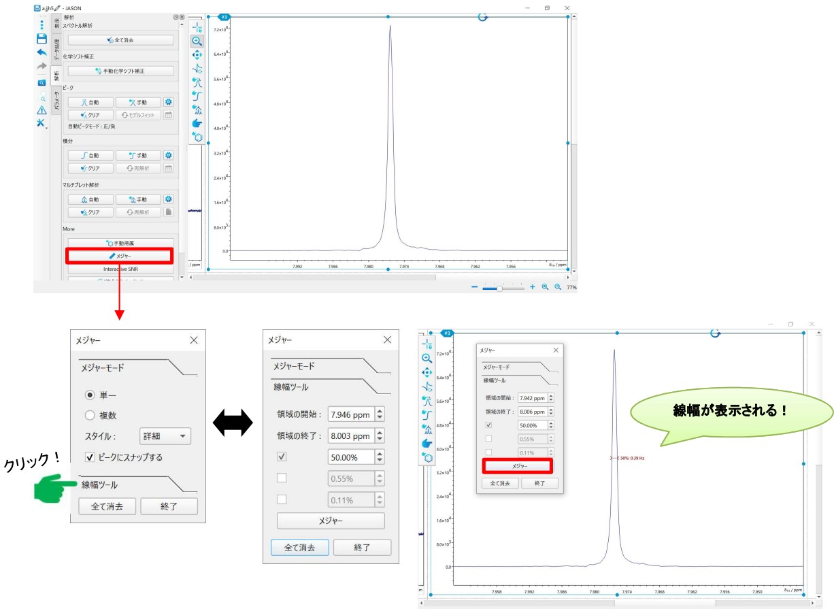Open the wrench tools icon in the sidebar

click(41, 123)
